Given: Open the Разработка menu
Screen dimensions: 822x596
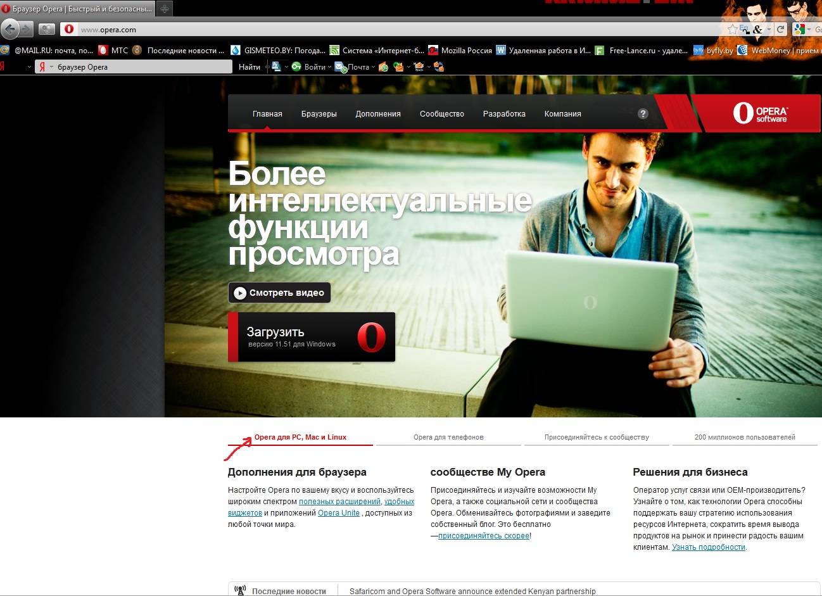Looking at the screenshot, I should coord(504,114).
